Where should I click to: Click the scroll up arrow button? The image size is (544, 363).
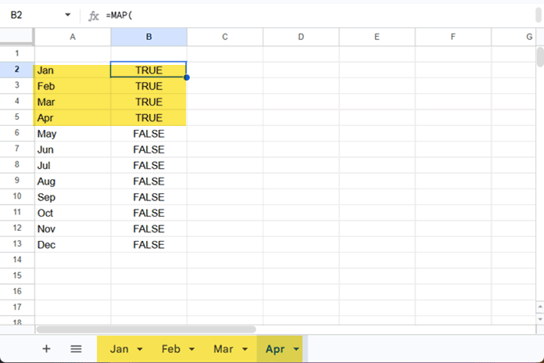point(540,307)
